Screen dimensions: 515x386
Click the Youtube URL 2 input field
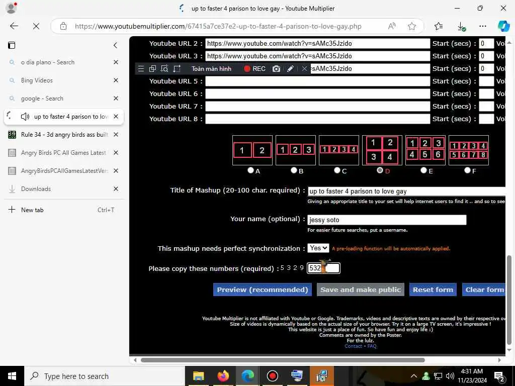tap(318, 43)
